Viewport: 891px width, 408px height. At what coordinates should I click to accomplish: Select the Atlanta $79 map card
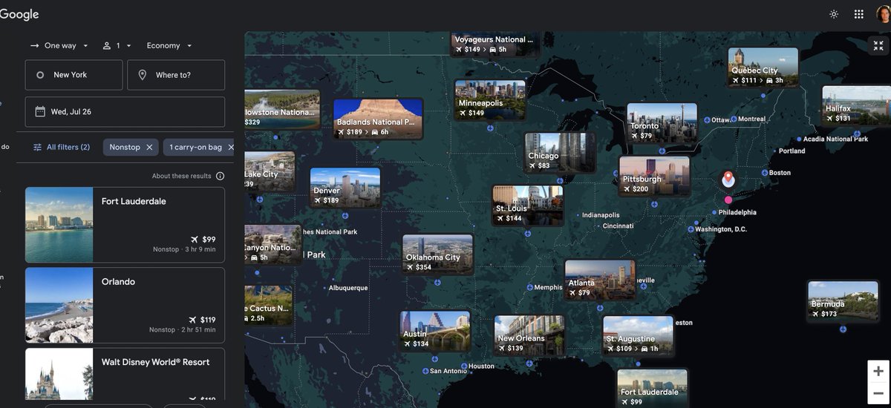coord(600,280)
